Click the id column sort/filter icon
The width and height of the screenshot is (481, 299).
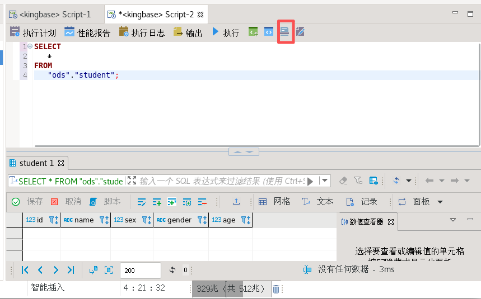(x=54, y=220)
